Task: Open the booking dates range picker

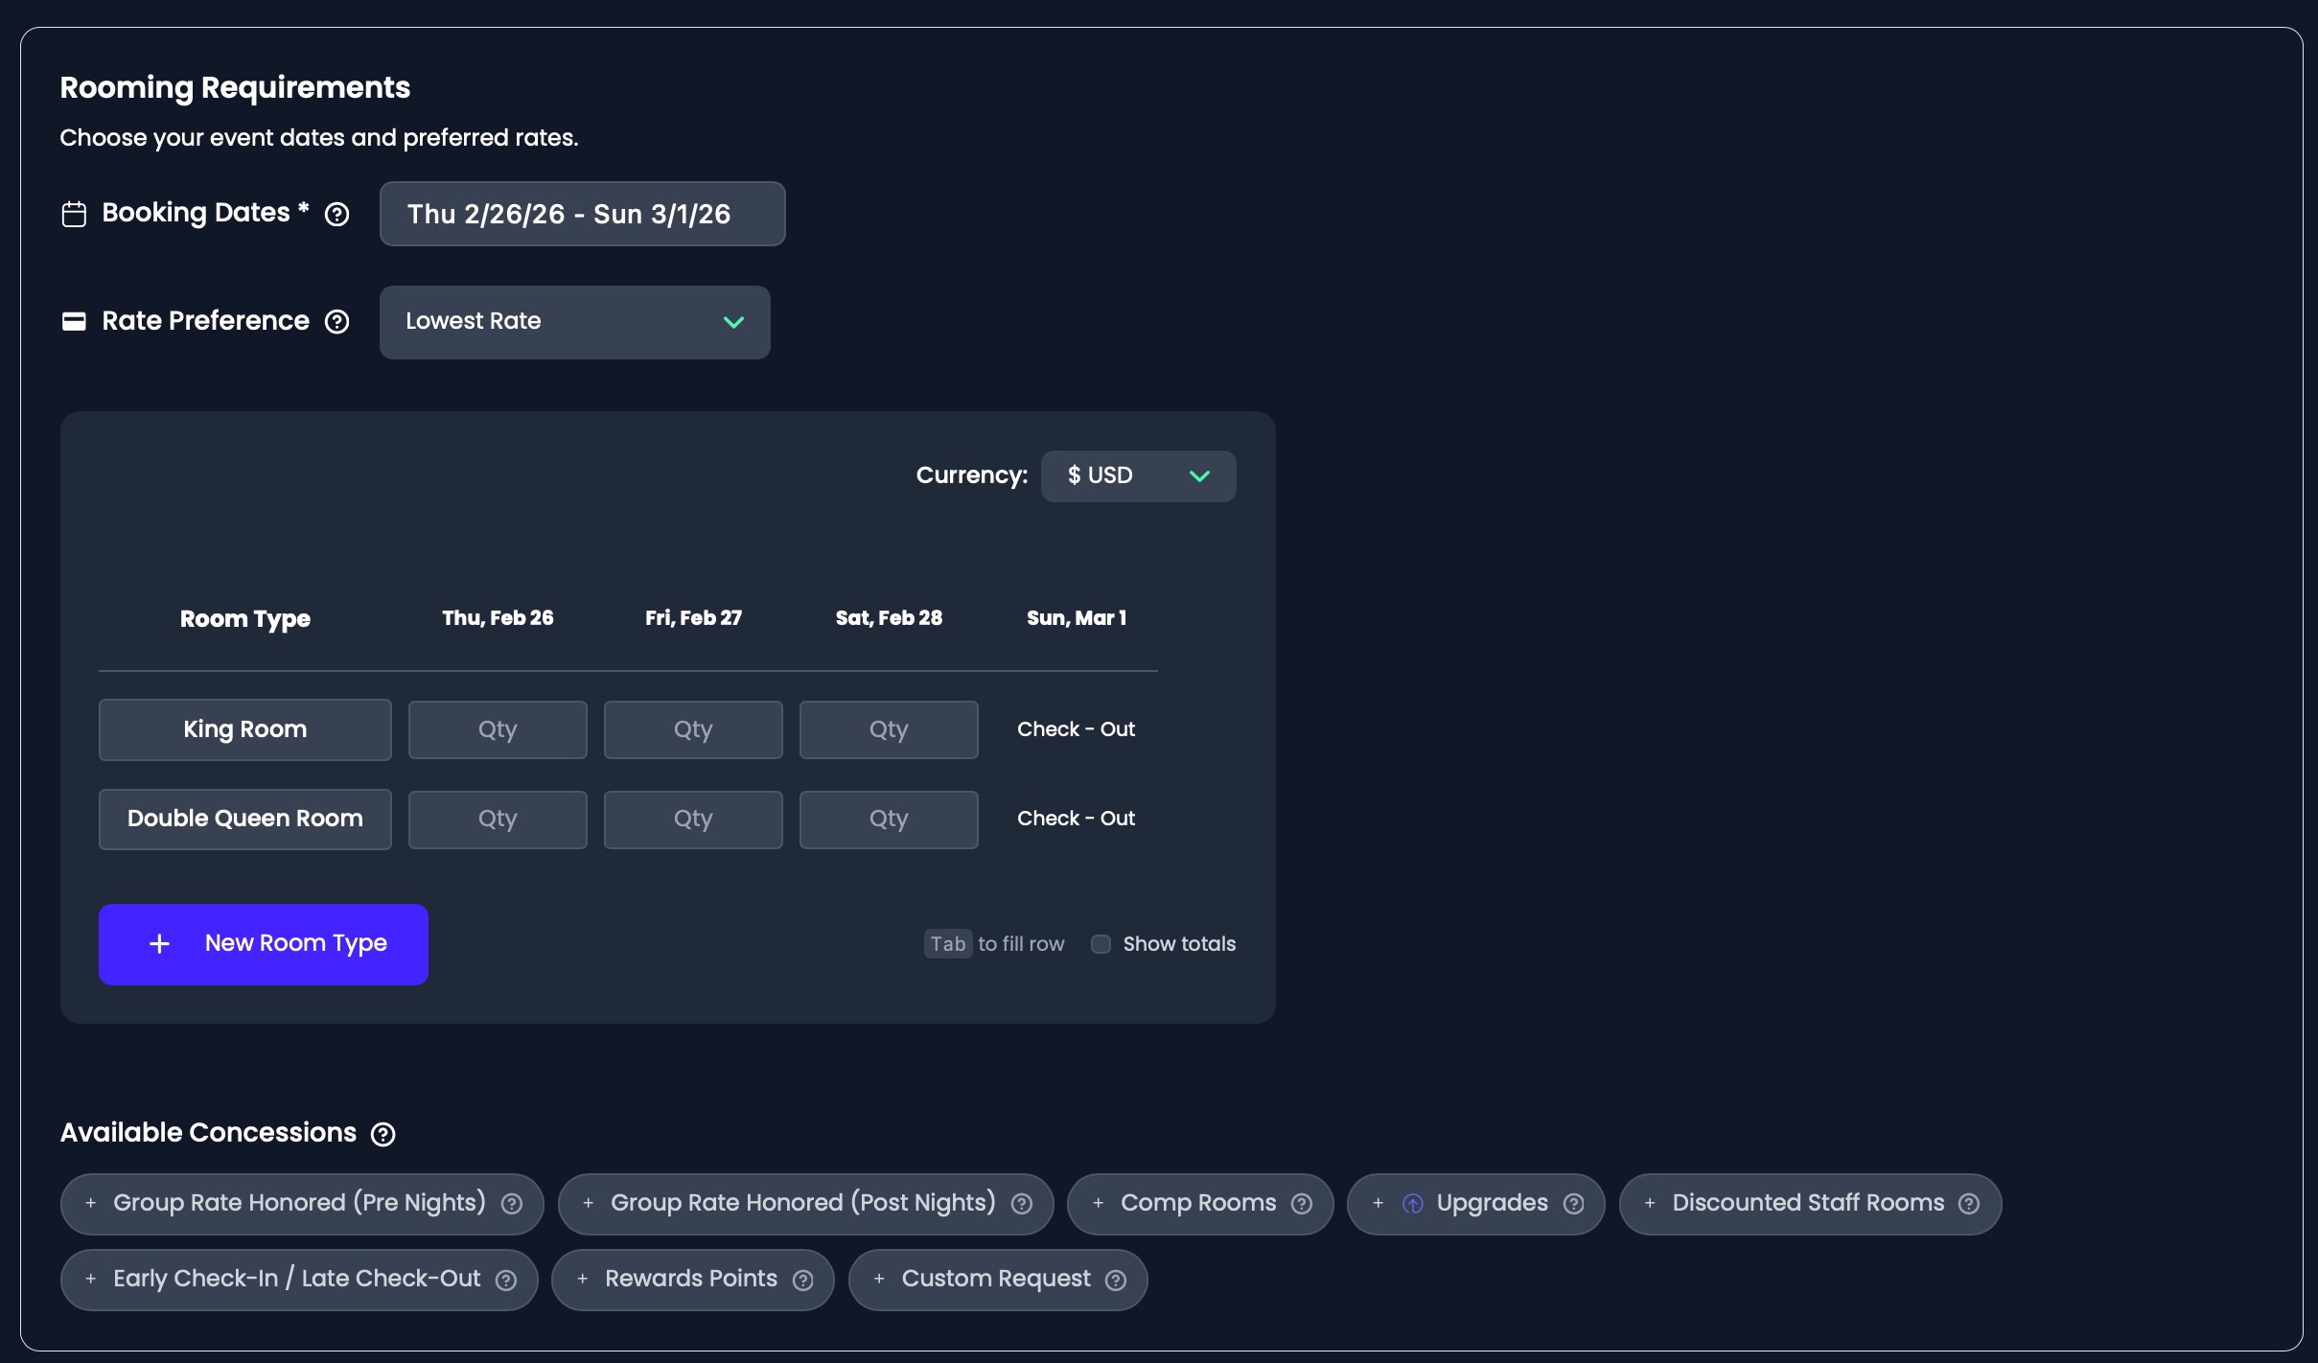Action: (x=582, y=214)
